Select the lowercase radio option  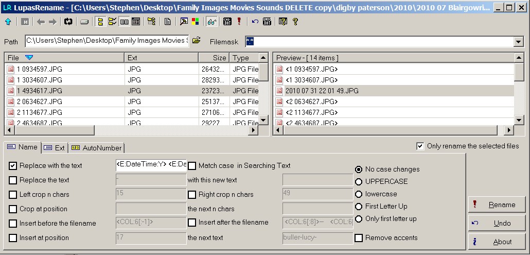[359, 194]
